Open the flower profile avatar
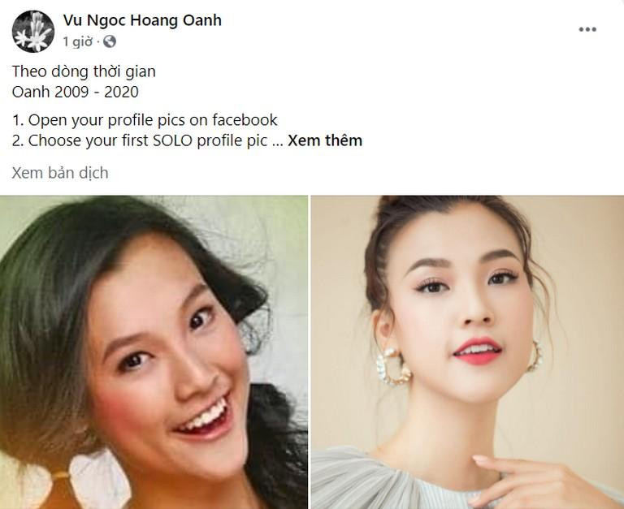The width and height of the screenshot is (624, 509). coord(33,31)
